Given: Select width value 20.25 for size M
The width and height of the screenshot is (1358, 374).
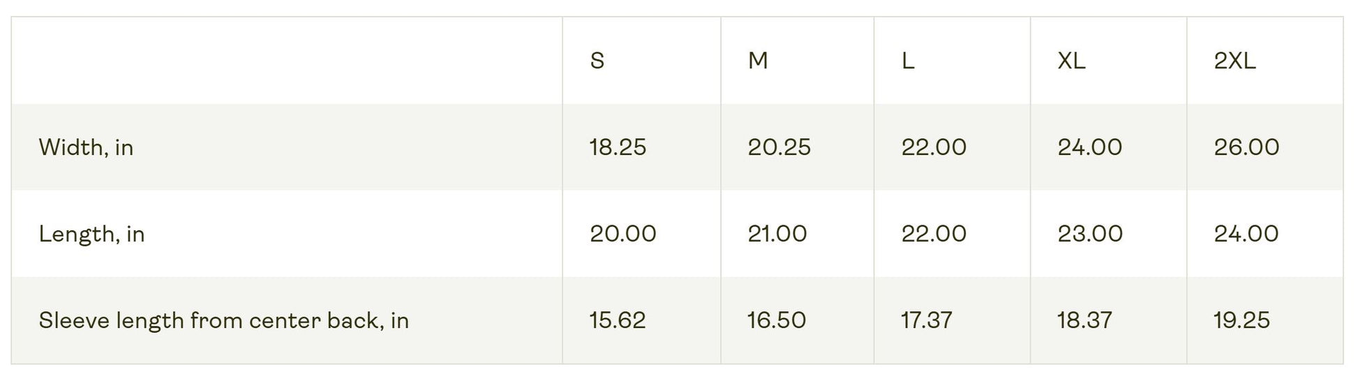Looking at the screenshot, I should pyautogui.click(x=779, y=147).
